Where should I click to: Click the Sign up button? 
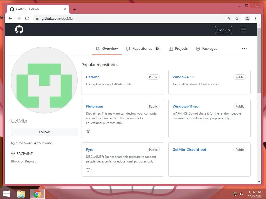point(223,30)
